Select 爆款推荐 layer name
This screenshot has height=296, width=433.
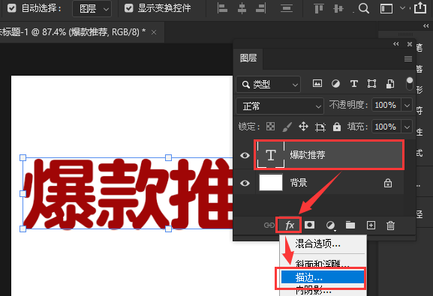[x=308, y=155]
